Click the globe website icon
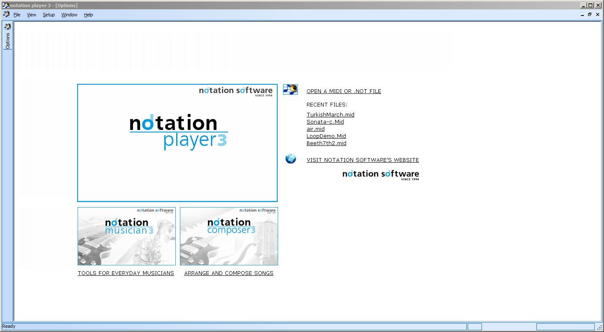The width and height of the screenshot is (604, 332). [x=291, y=158]
